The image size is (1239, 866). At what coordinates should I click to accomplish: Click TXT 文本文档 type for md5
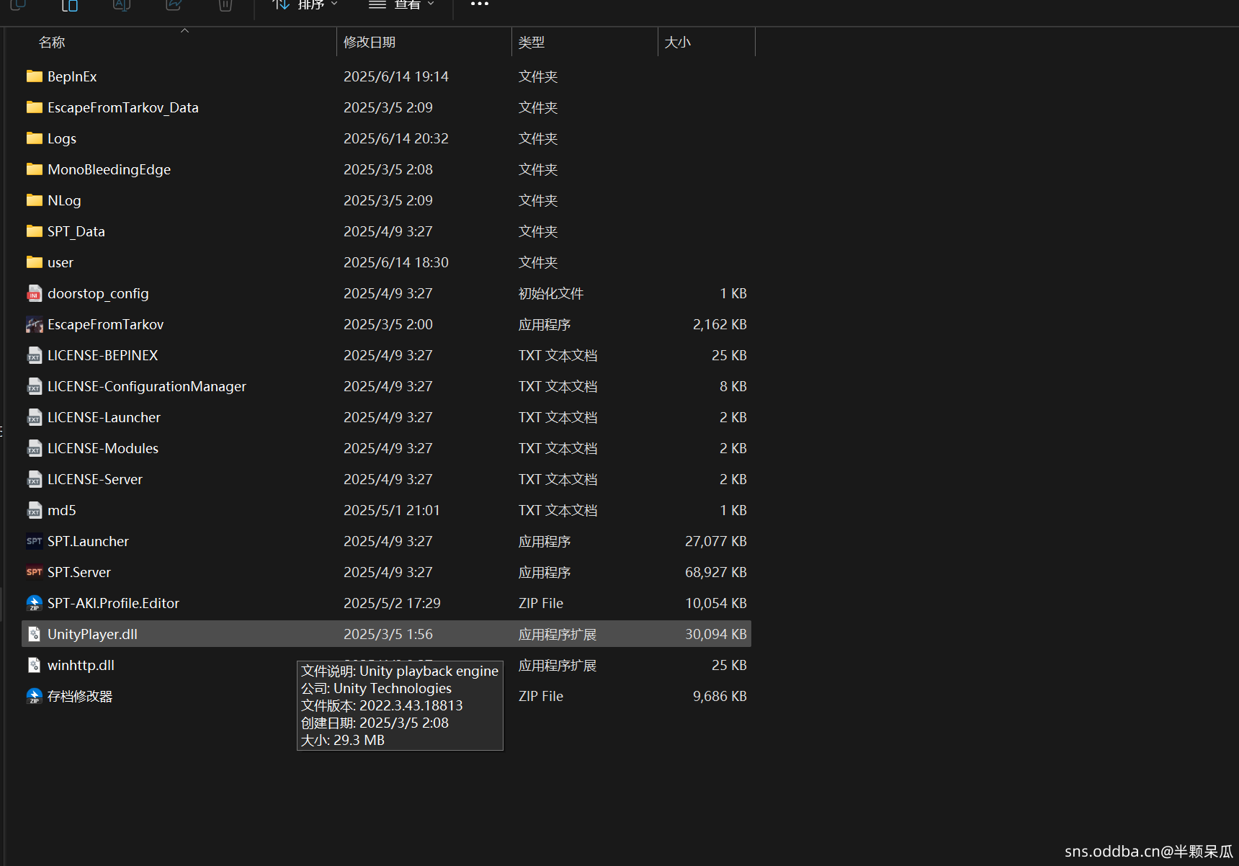coord(558,510)
